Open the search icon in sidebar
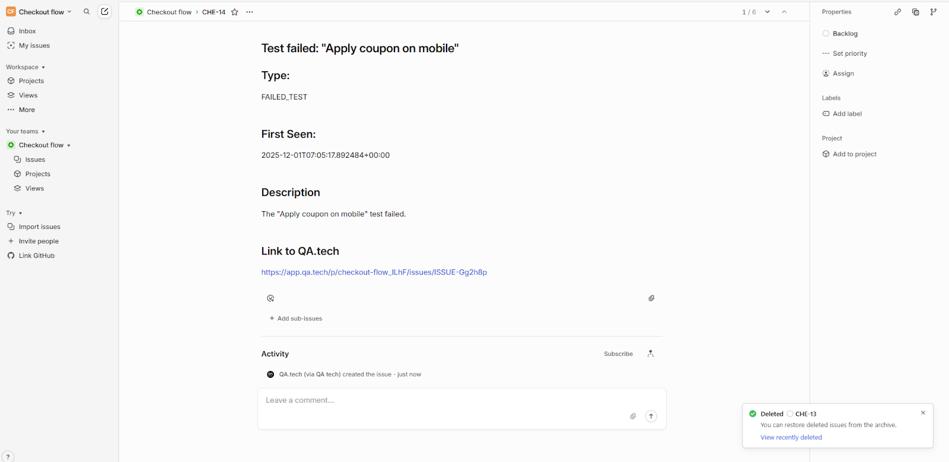Image resolution: width=949 pixels, height=462 pixels. point(87,12)
